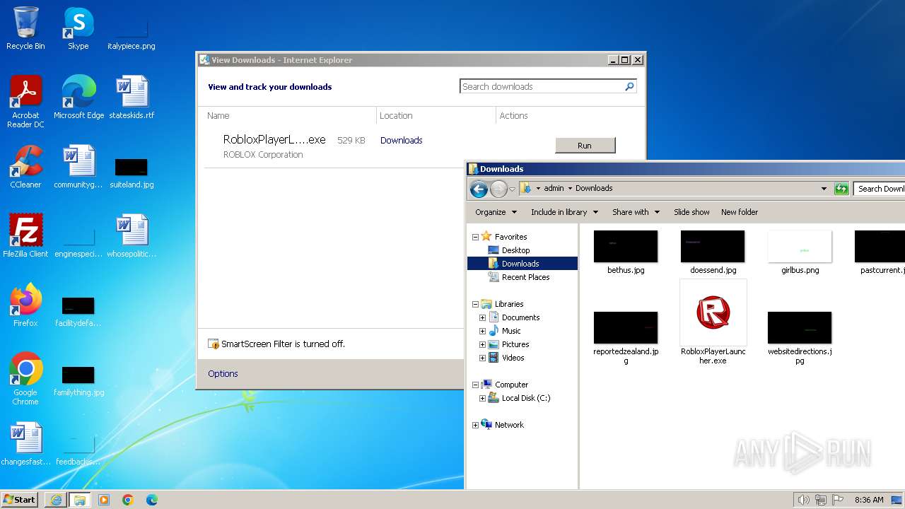Screen dimensions: 905x509
Task: Click the Action Center flag icon
Action: pos(838,500)
